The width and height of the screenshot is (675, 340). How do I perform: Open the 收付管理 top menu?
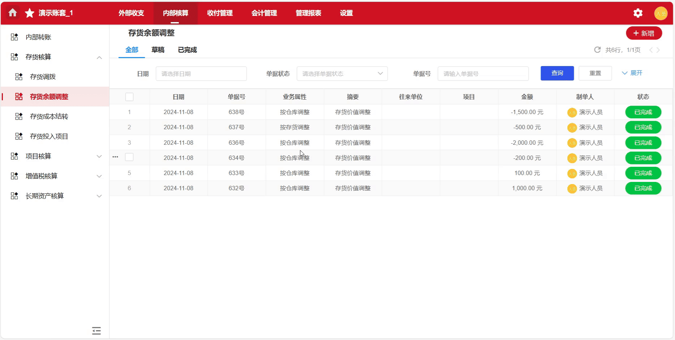(220, 13)
